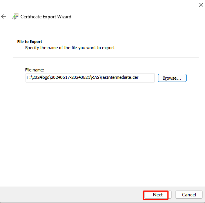Viewport: 205px width, 203px height.
Task: Place cursor on the F: drive letter
Action: tap(29, 77)
